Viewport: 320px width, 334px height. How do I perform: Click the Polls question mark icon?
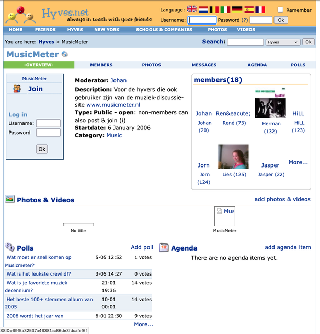point(9,247)
